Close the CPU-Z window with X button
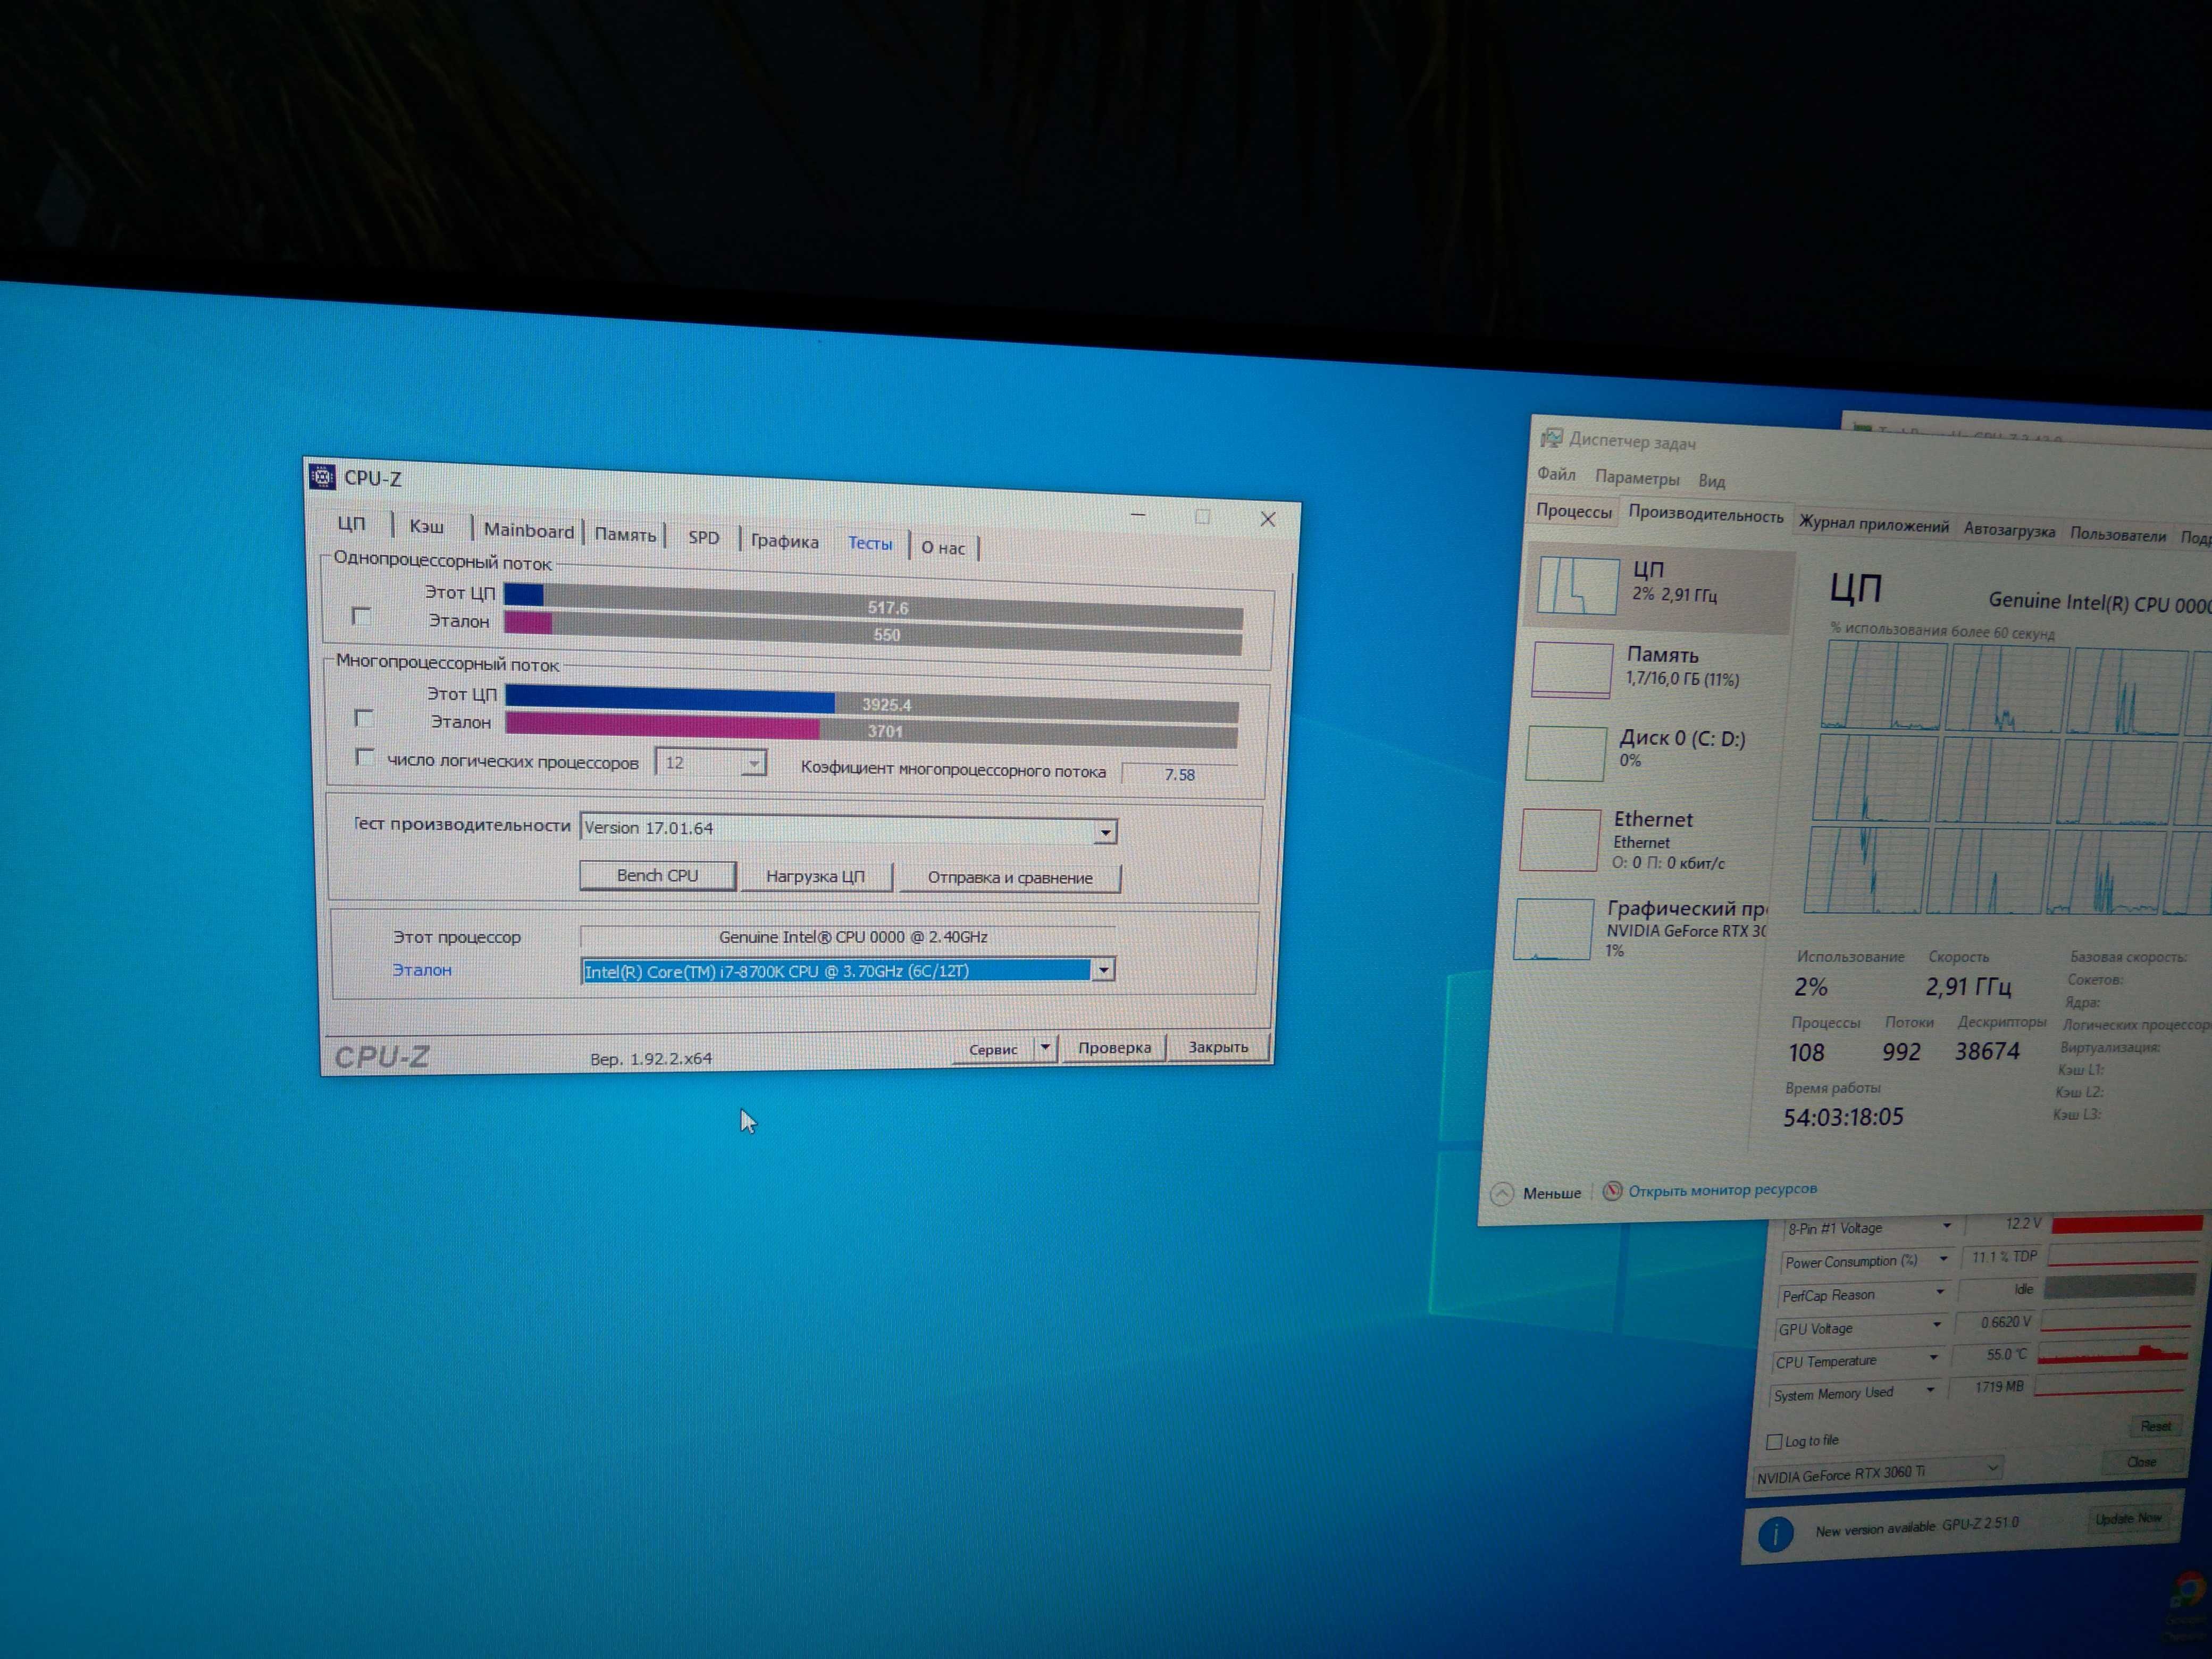The height and width of the screenshot is (1659, 2212). [x=1267, y=518]
